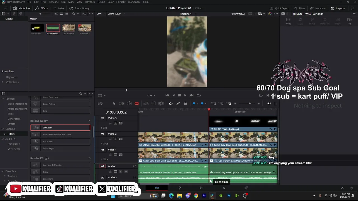The height and width of the screenshot is (201, 358).
Task: Click the Insert Clip icon
Action: pos(146,104)
